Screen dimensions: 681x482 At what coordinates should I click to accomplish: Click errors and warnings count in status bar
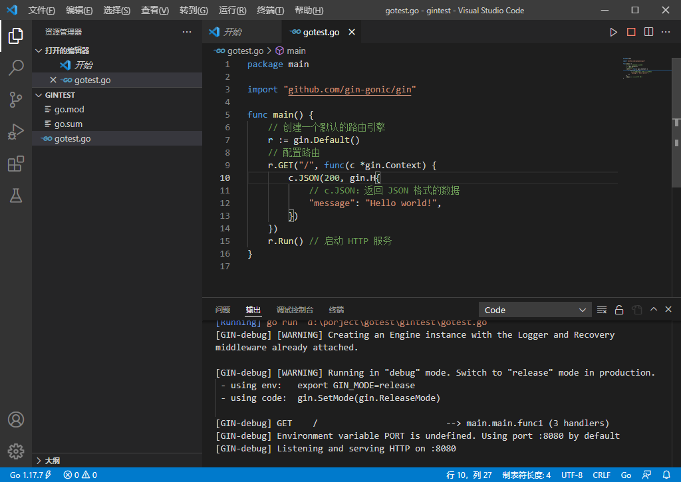(80, 475)
